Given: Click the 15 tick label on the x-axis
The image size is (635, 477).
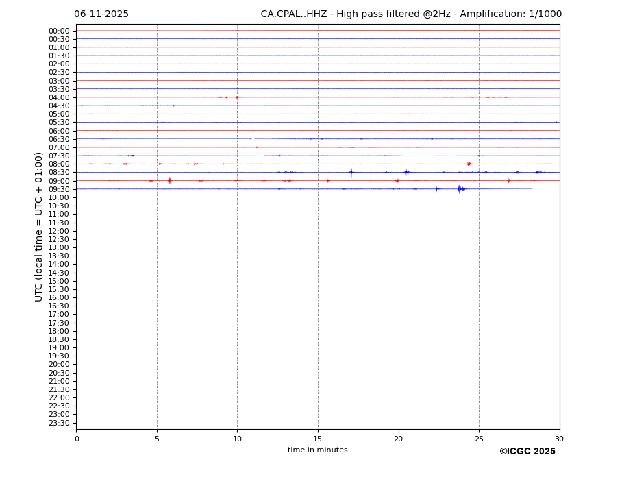Looking at the screenshot, I should [x=318, y=439].
